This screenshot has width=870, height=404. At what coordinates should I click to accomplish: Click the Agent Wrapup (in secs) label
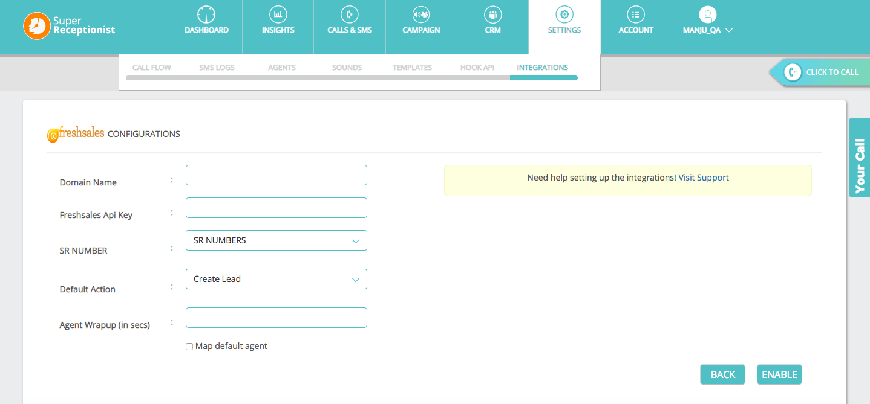pyautogui.click(x=105, y=325)
